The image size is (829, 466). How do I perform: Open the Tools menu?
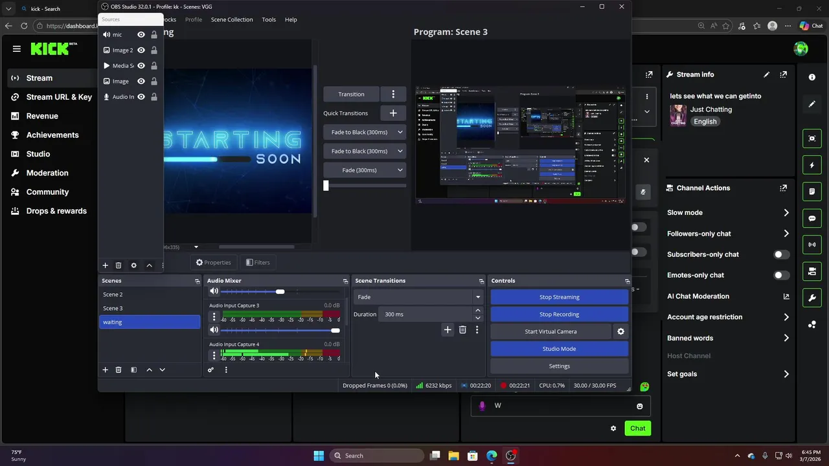(269, 19)
